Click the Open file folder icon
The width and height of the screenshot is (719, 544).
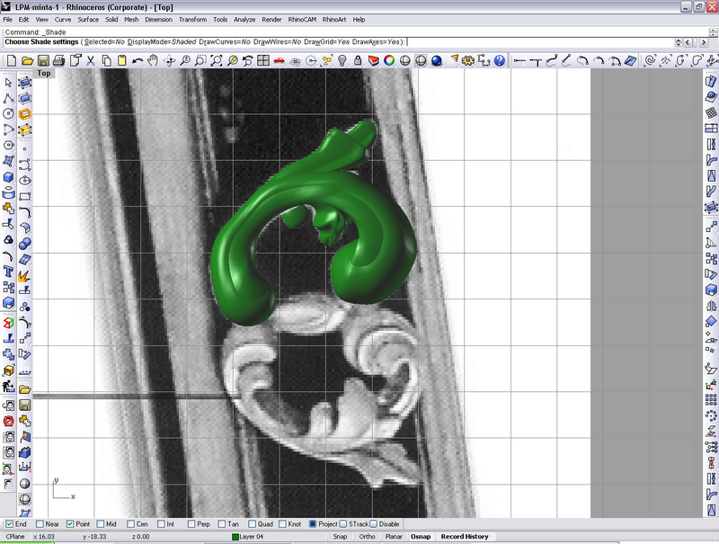coord(27,60)
